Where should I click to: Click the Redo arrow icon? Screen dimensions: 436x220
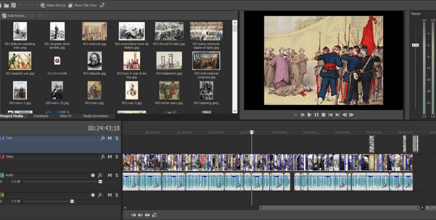pos(32,5)
